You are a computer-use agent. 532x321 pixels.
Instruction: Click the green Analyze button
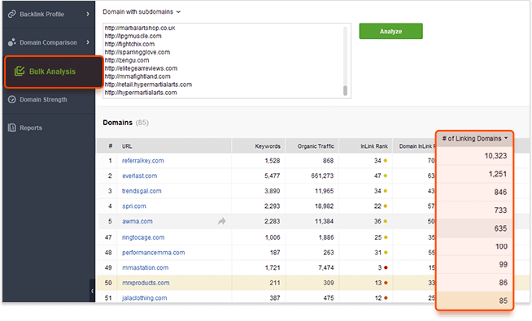(390, 31)
